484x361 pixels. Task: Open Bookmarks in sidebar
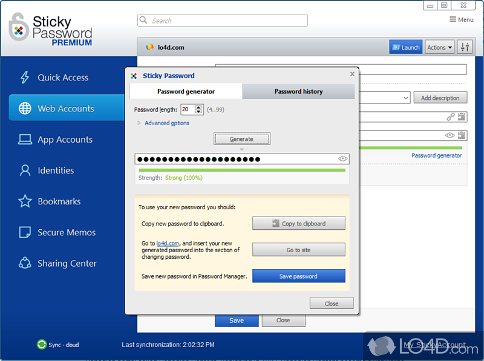[50, 201]
